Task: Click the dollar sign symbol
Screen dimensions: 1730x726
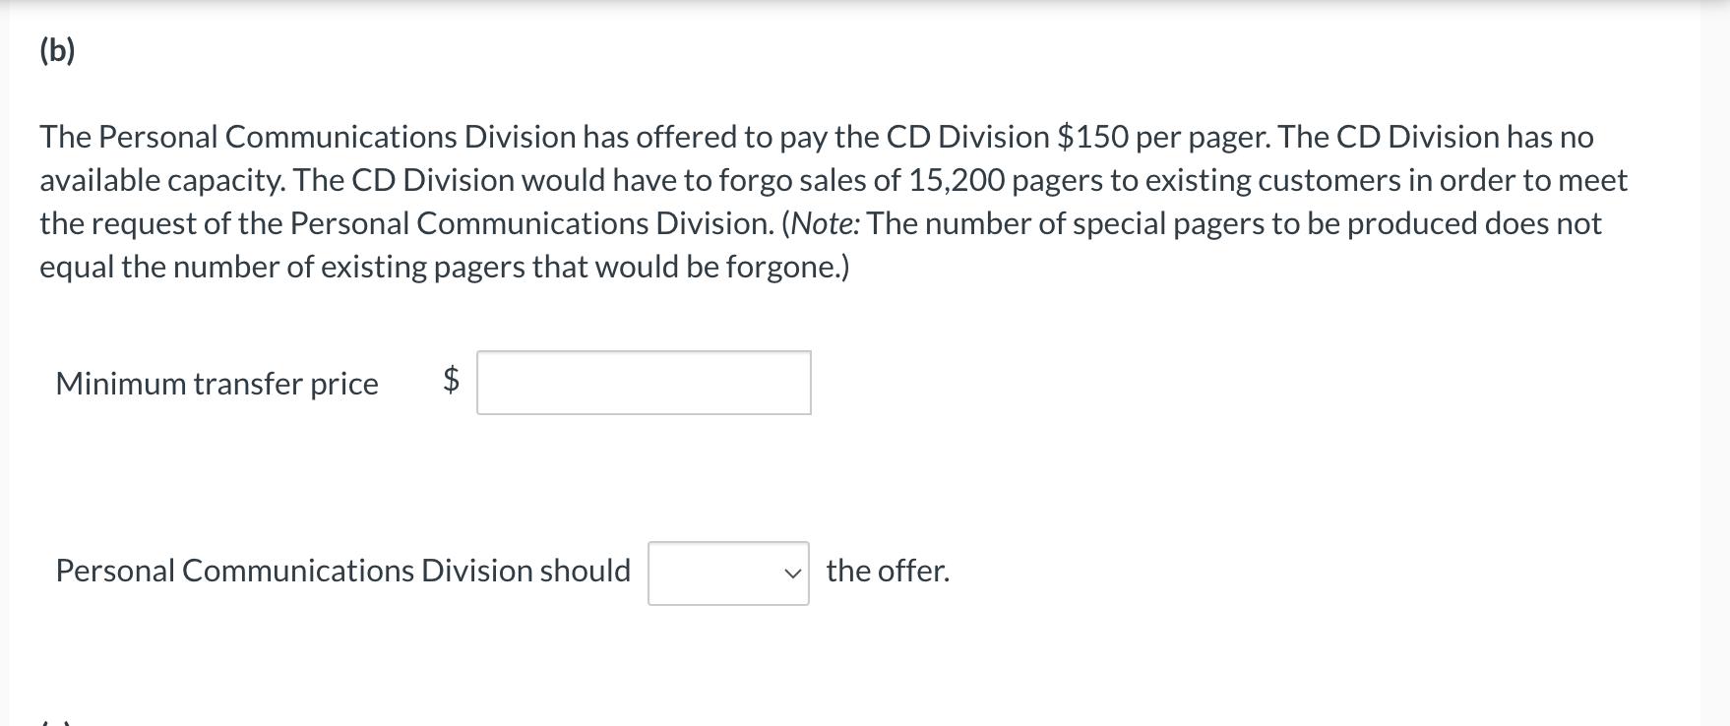Action: 449,383
